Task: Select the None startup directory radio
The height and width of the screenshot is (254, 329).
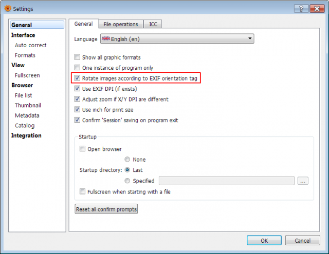Action: coord(127,160)
